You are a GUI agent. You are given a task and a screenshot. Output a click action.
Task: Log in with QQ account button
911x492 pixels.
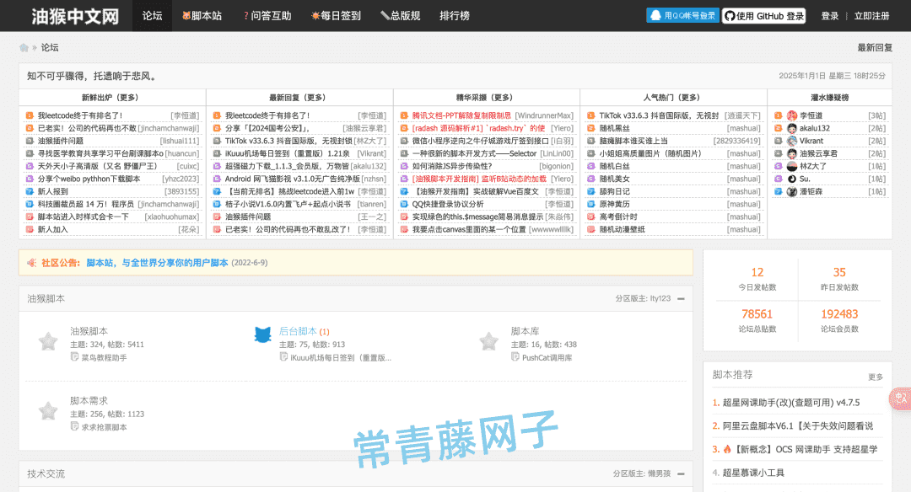pyautogui.click(x=682, y=16)
